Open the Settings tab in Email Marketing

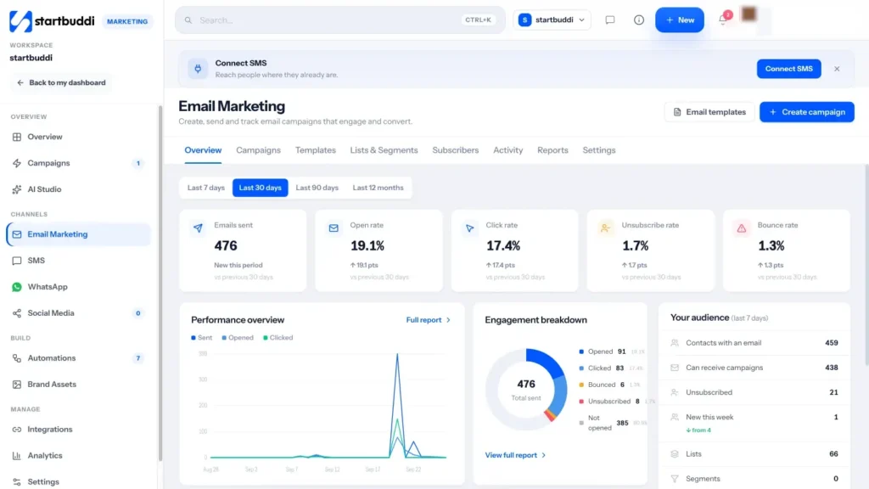tap(599, 150)
